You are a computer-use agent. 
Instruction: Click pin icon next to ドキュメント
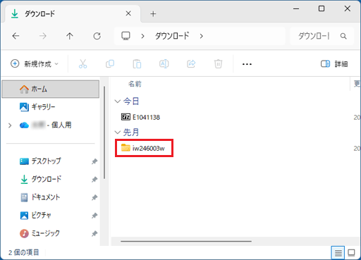(94, 197)
